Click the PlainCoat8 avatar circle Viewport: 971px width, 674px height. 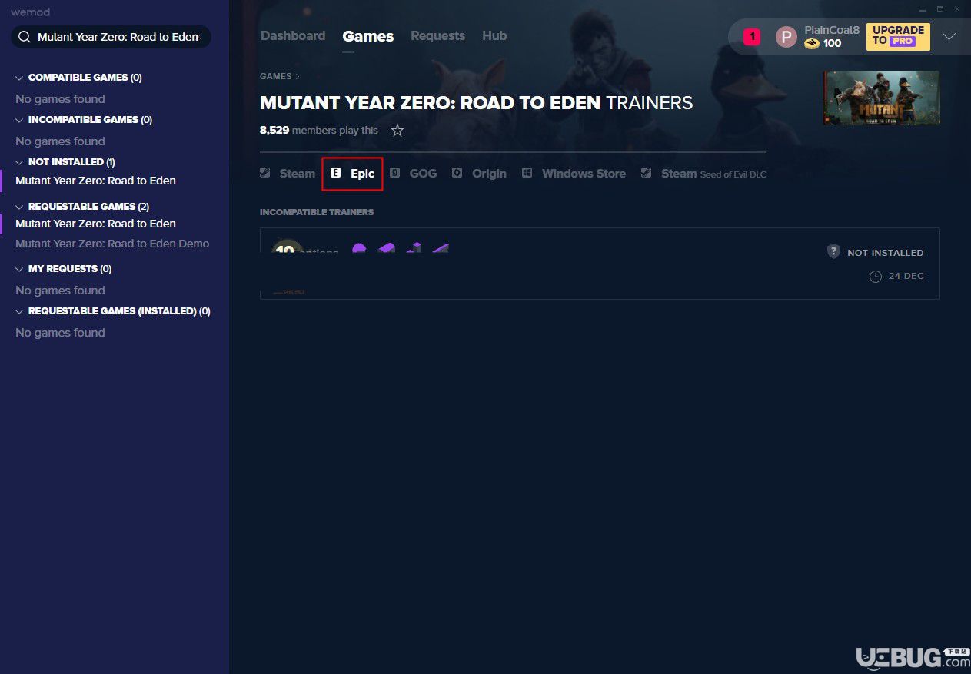point(786,36)
